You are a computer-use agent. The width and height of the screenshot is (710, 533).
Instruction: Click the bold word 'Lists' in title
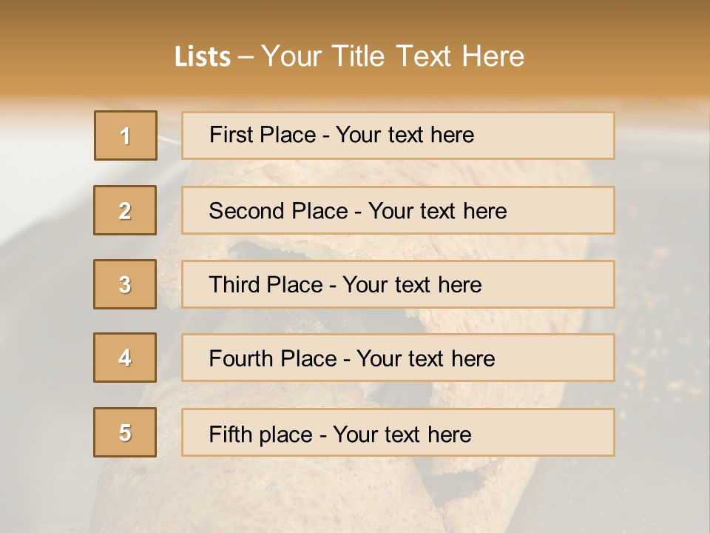tap(203, 57)
